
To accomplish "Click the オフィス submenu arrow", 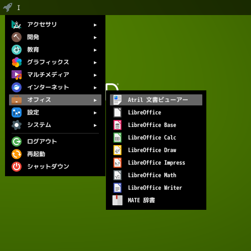I will click(x=95, y=100).
